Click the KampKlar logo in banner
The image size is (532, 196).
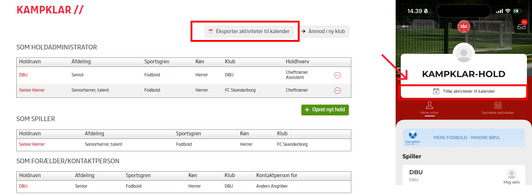(413, 137)
